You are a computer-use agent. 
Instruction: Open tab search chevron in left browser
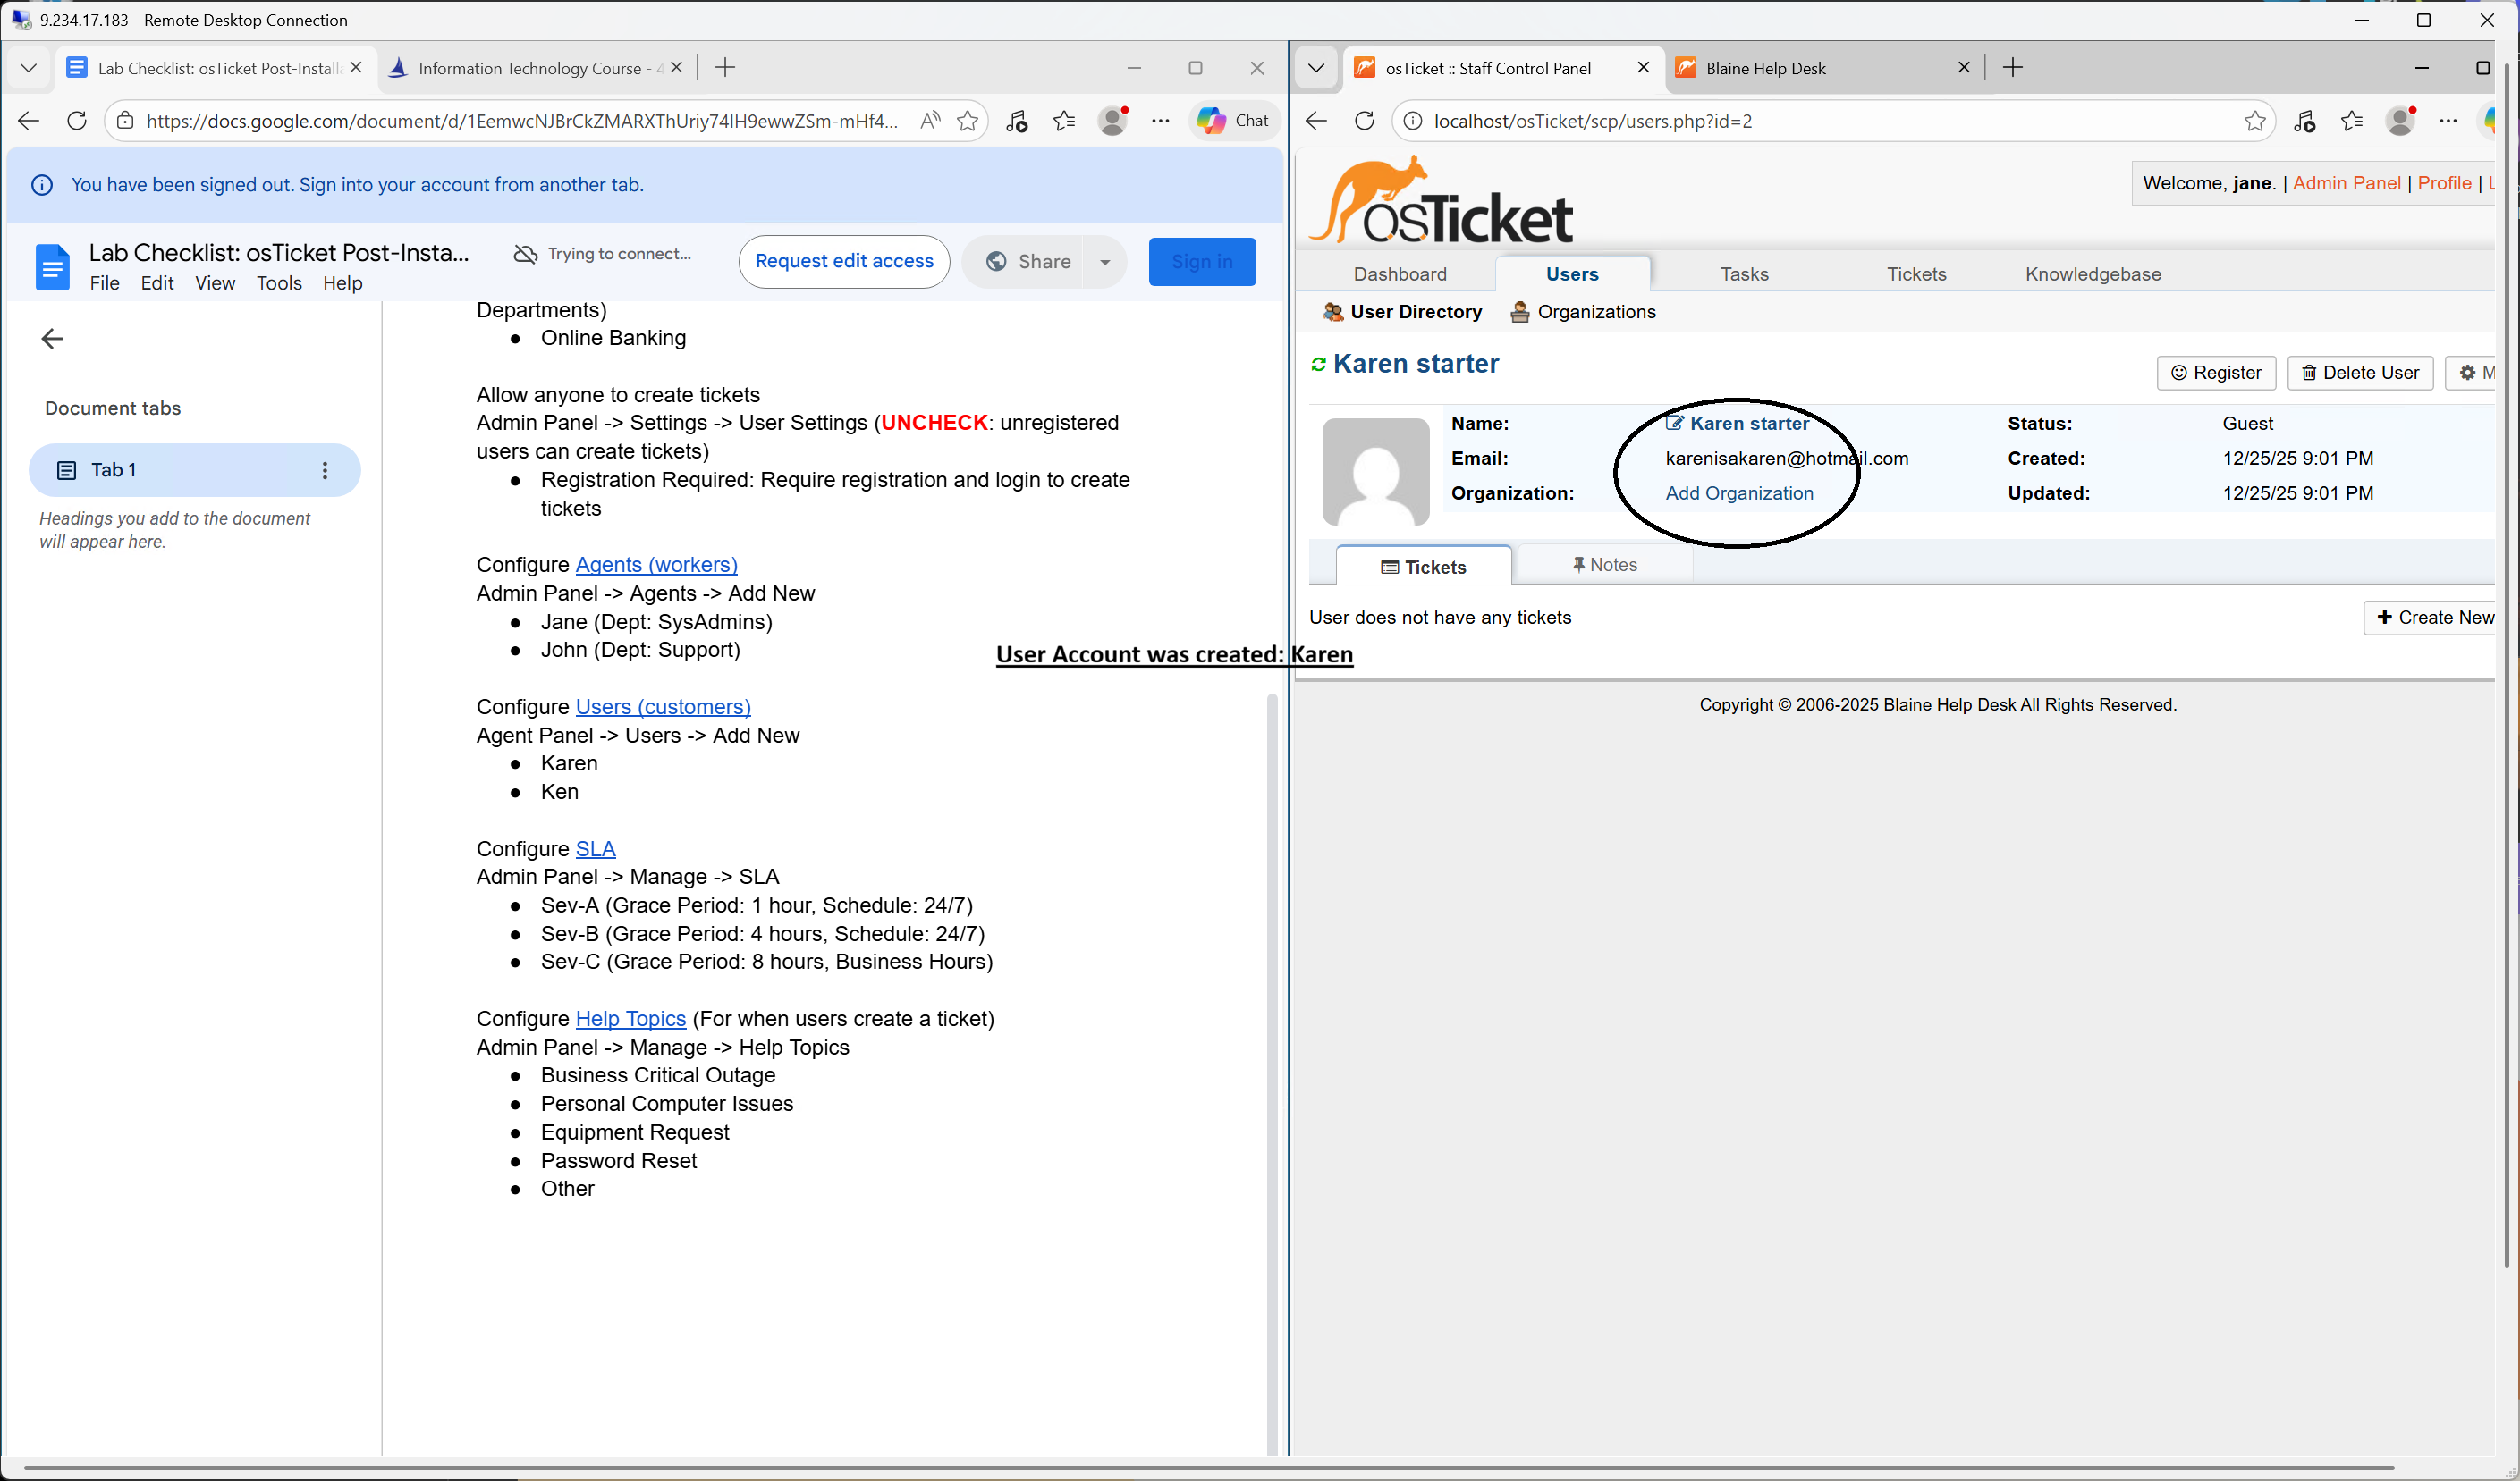pos(28,68)
